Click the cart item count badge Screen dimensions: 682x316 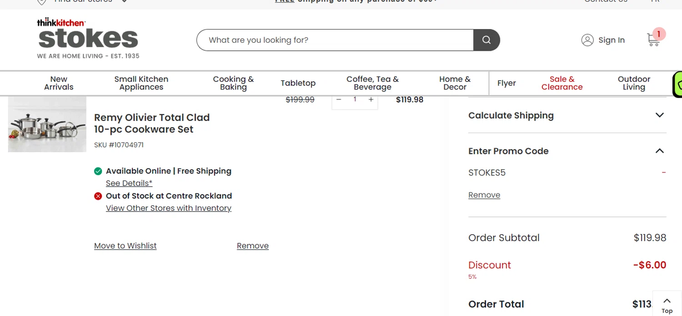pyautogui.click(x=659, y=34)
